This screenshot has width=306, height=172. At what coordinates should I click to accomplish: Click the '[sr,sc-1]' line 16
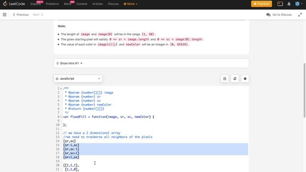pyautogui.click(x=71, y=149)
